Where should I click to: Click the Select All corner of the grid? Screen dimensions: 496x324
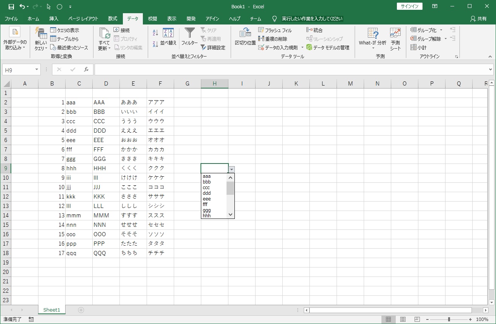pos(6,84)
